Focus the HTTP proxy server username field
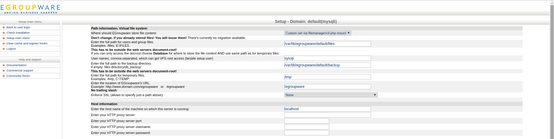Viewport: 554px width, 139px height. (x=306, y=127)
